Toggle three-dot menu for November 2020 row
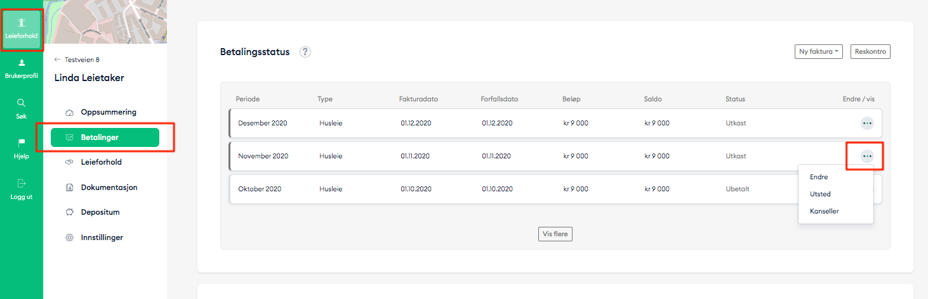This screenshot has width=928, height=299. click(x=867, y=156)
